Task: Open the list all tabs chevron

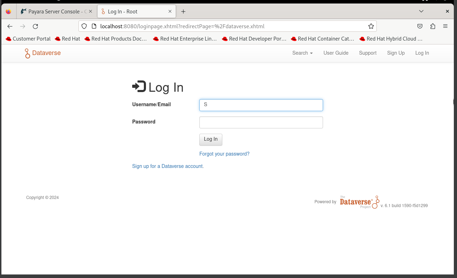Action: coord(421,11)
